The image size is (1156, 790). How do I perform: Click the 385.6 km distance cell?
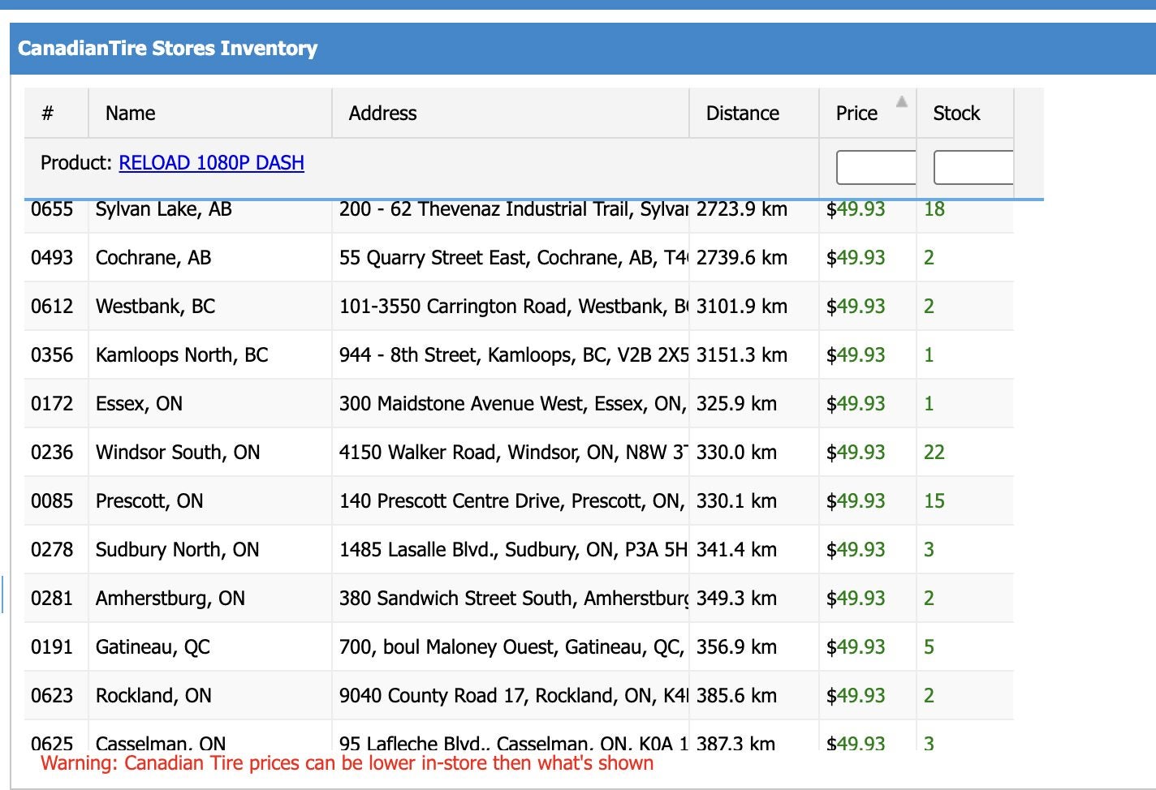tap(736, 696)
